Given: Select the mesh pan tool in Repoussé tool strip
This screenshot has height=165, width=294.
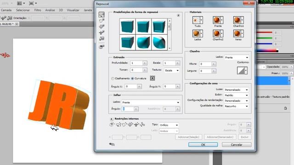Looking at the screenshot, I should click(x=102, y=27).
